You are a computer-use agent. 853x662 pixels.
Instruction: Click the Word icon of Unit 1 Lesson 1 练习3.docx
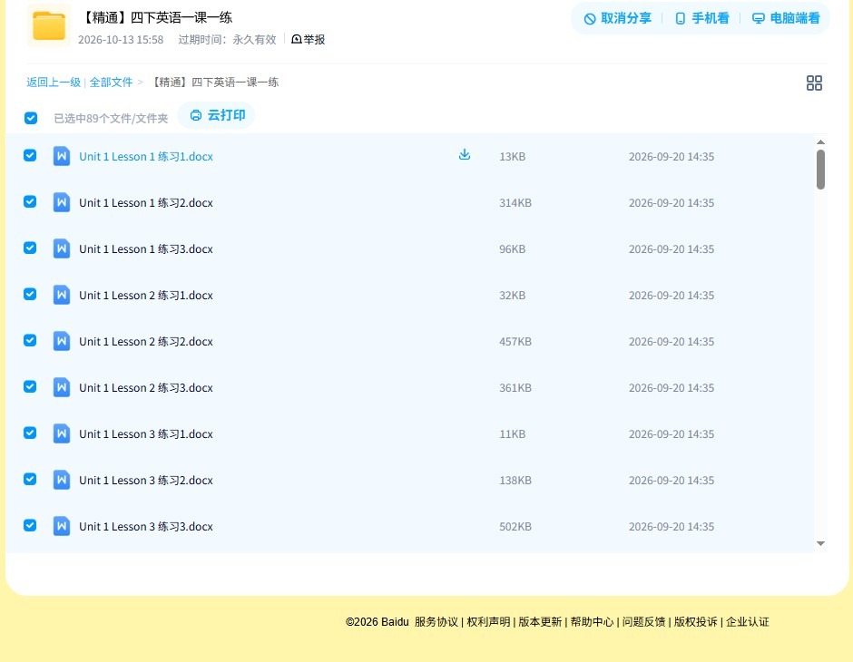point(62,248)
